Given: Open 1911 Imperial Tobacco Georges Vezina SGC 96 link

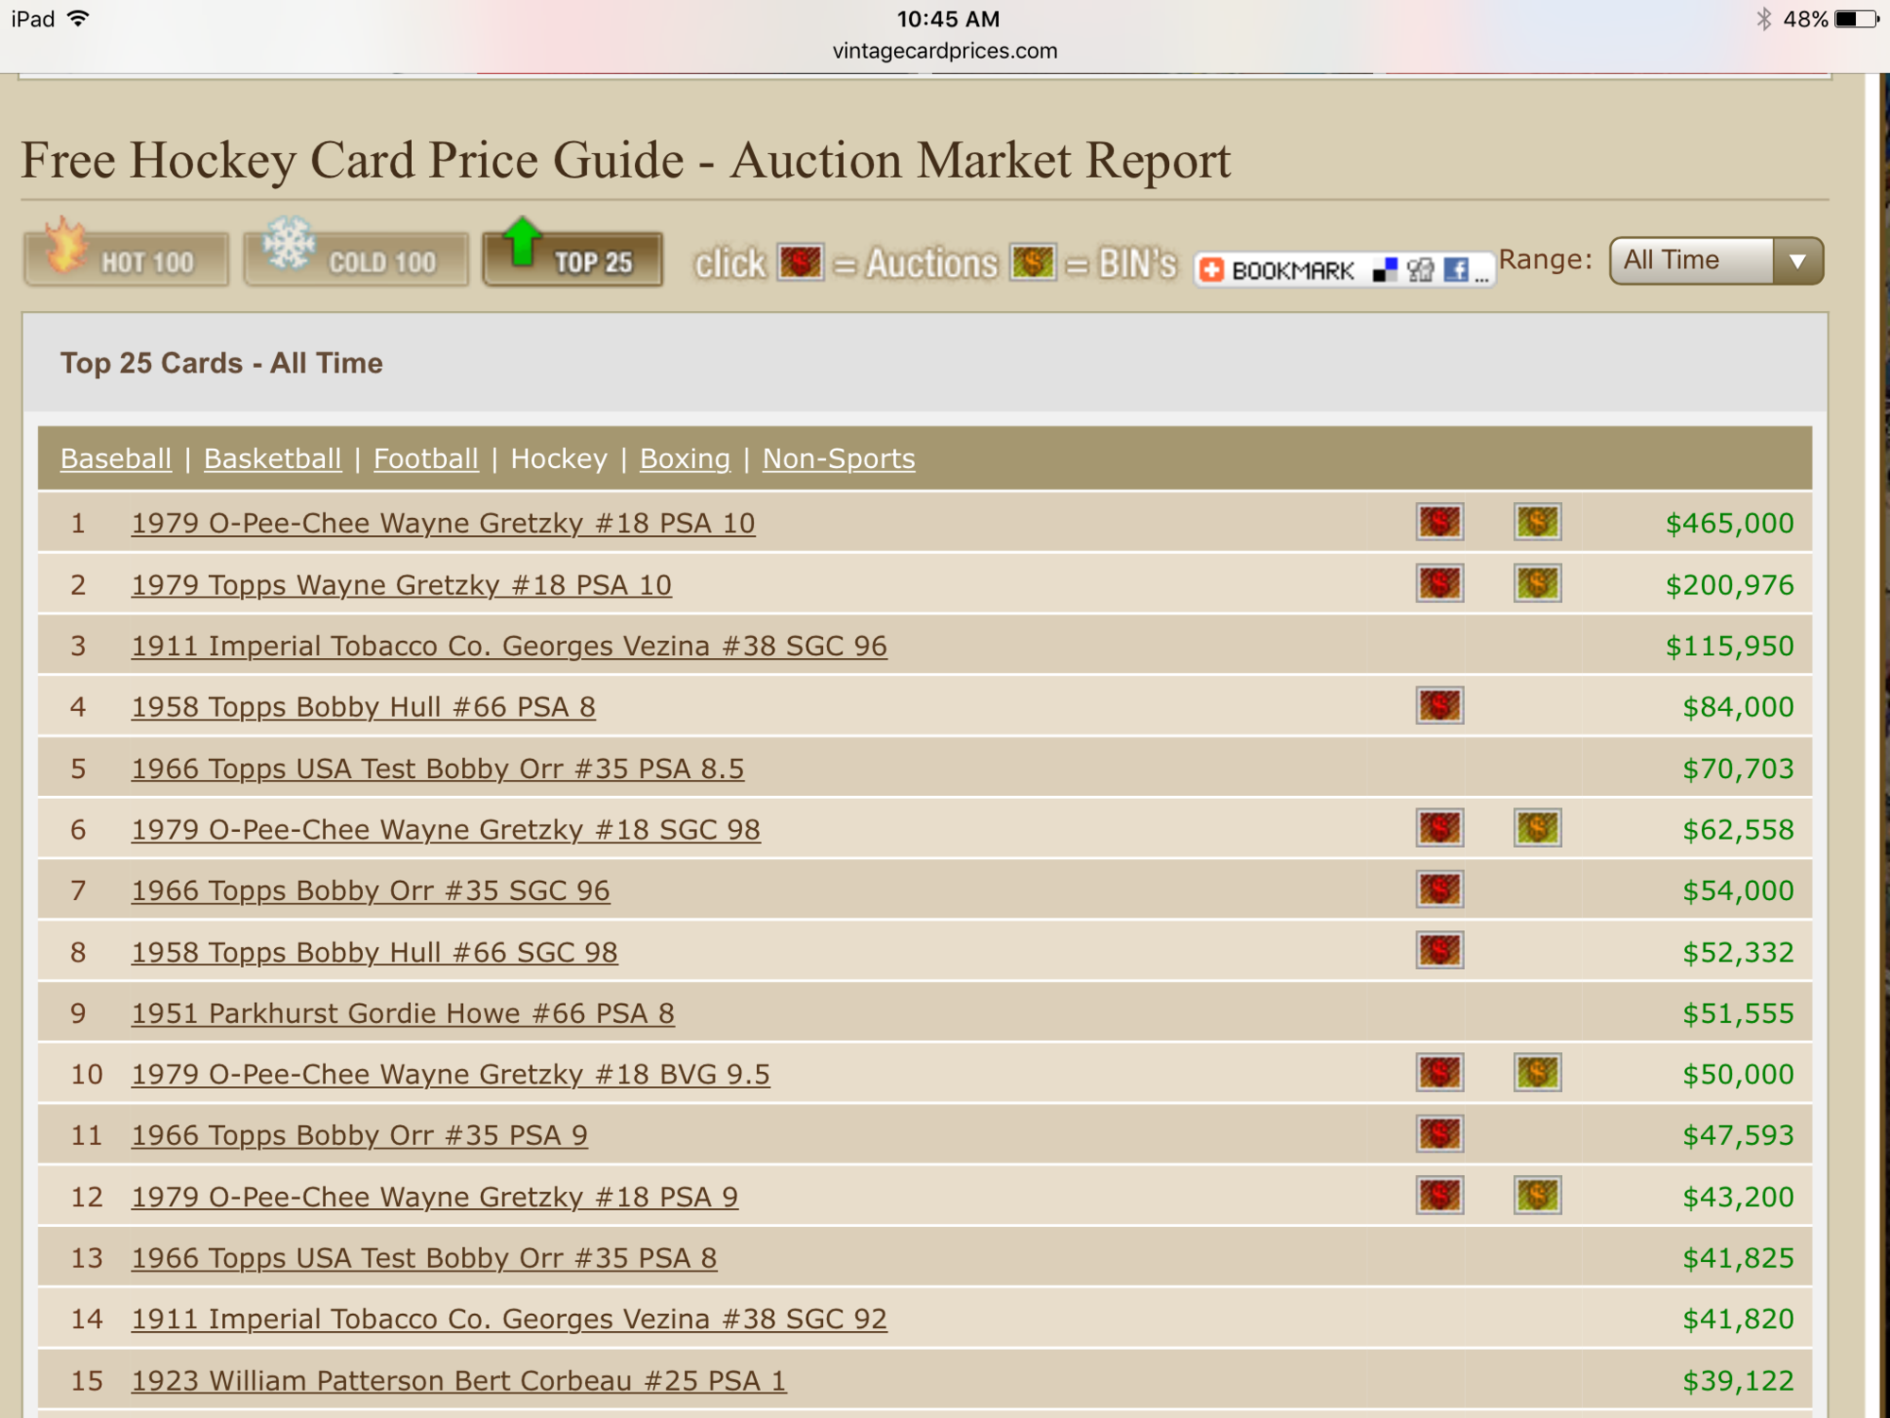Looking at the screenshot, I should coord(508,646).
